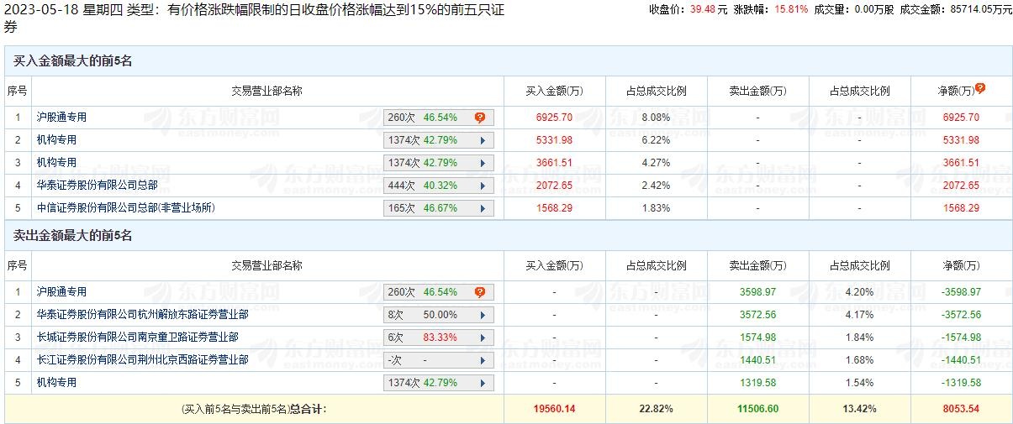This screenshot has width=1013, height=424.
Task: Click the buy-side 沪股通专用 name
Action: click(x=62, y=118)
